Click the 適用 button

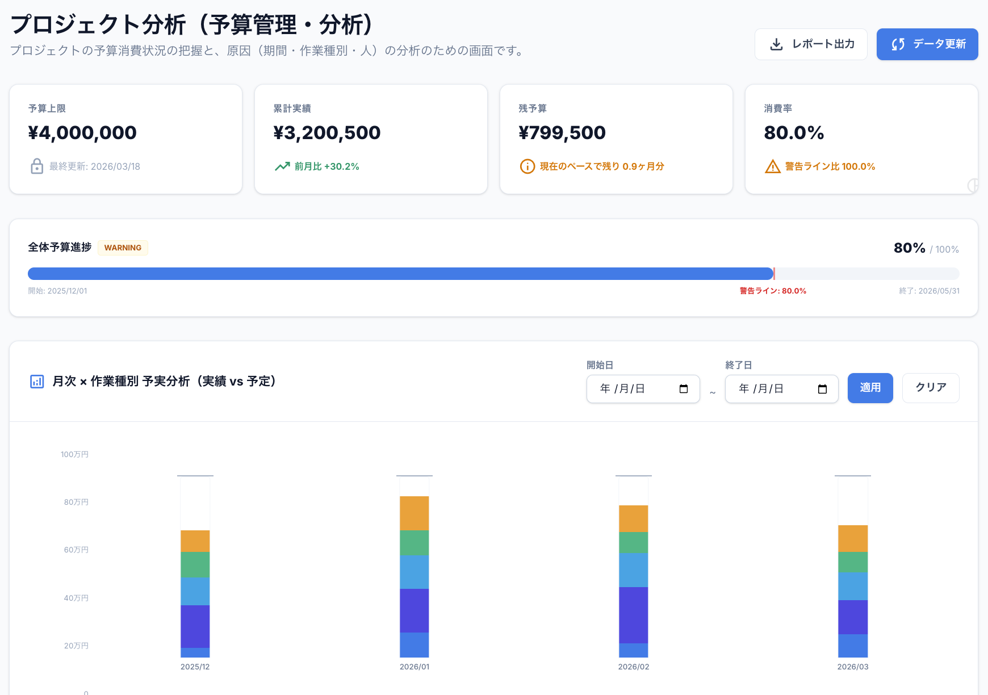click(870, 388)
